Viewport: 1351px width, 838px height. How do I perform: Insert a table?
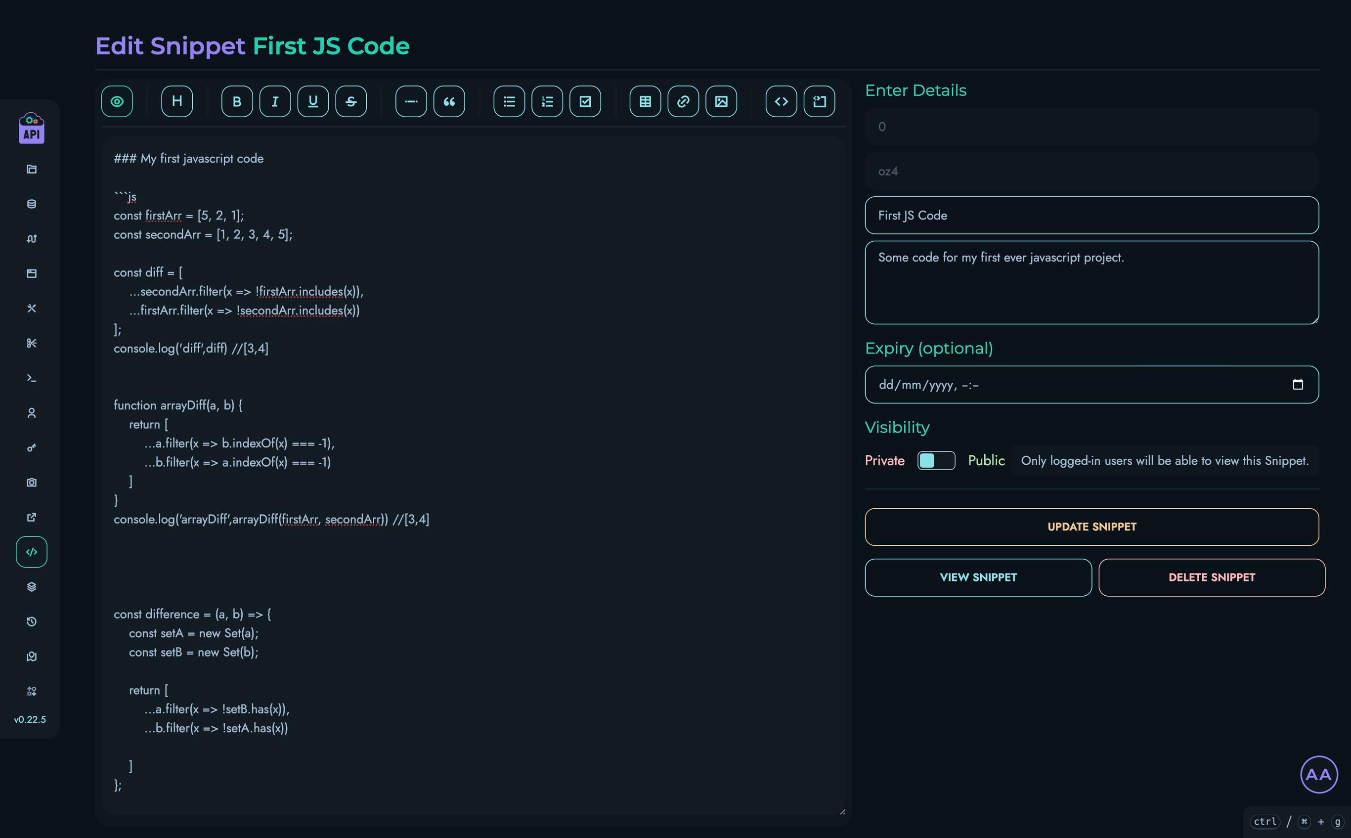point(646,101)
